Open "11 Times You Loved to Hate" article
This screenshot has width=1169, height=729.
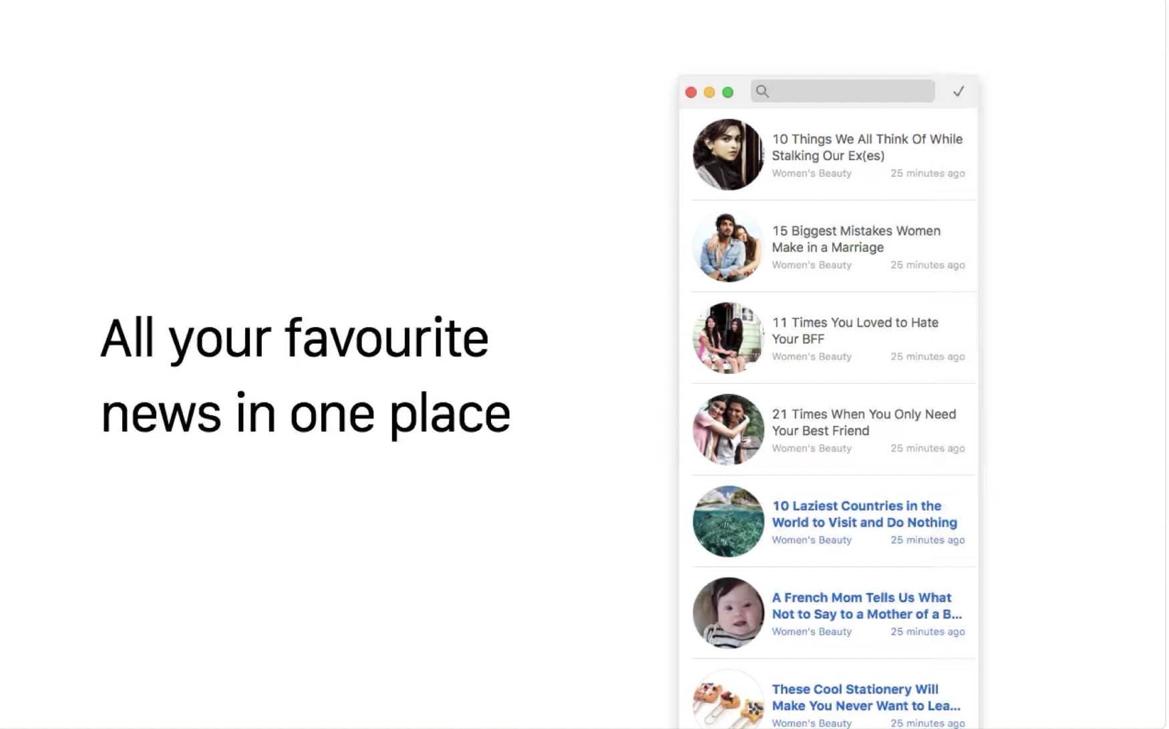854,330
